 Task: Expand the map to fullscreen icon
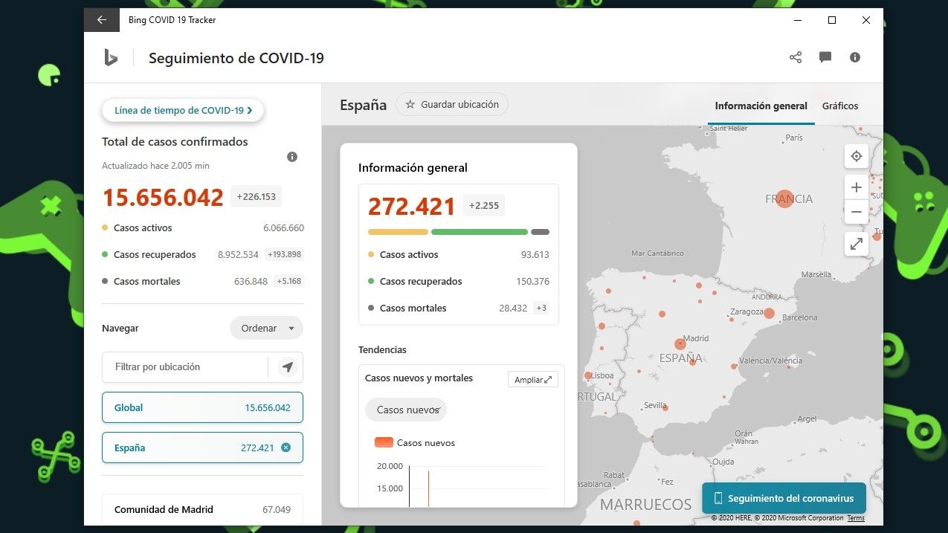click(857, 243)
